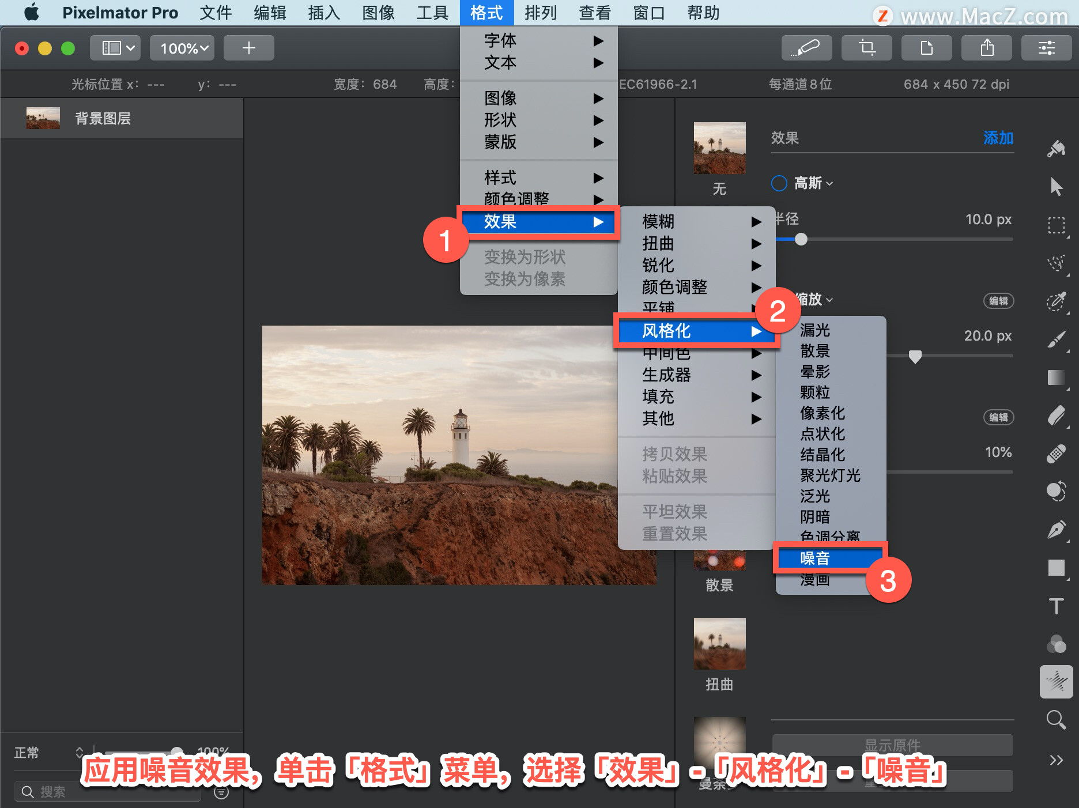
Task: Open the Zoom magnifier tool
Action: click(x=1056, y=719)
